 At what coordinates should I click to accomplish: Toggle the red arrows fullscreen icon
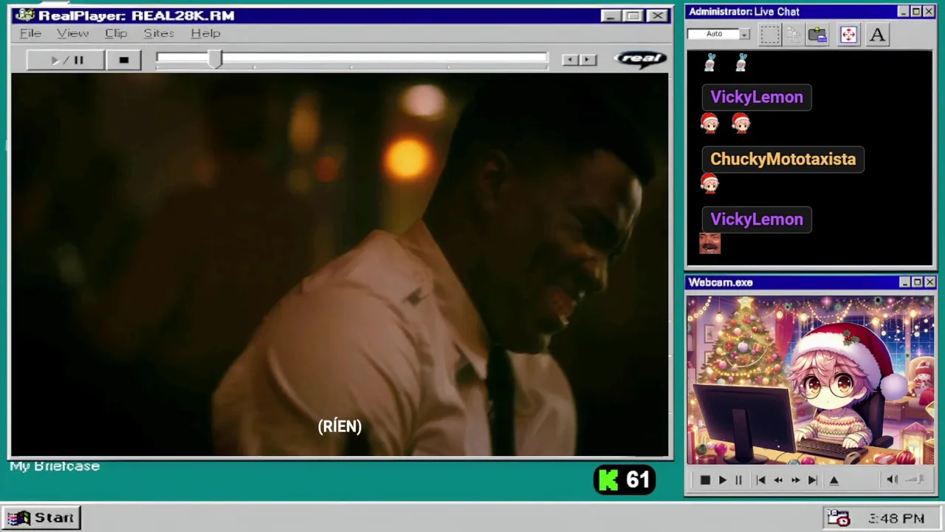(848, 35)
